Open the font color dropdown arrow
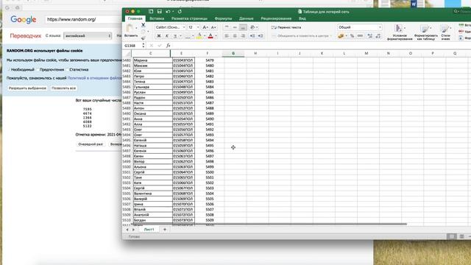The height and width of the screenshot is (265, 471). 216,36
